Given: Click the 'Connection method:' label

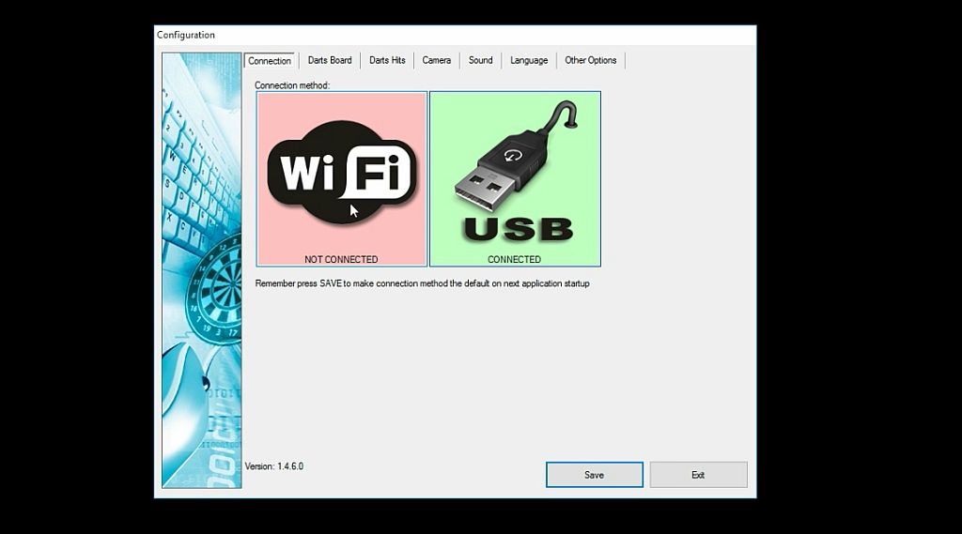Looking at the screenshot, I should point(292,85).
